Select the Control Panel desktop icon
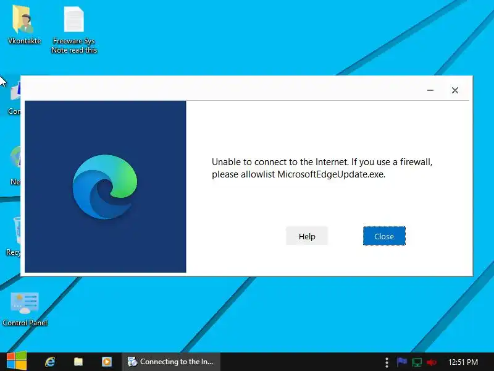This screenshot has height=371, width=494. pos(25,309)
